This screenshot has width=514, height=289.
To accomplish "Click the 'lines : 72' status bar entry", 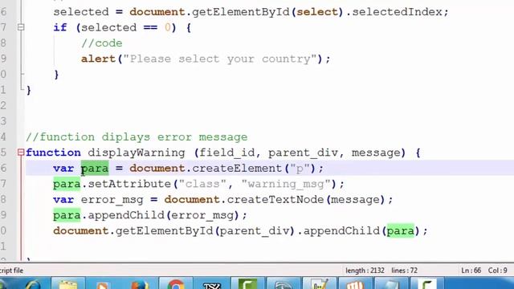I will [x=405, y=271].
